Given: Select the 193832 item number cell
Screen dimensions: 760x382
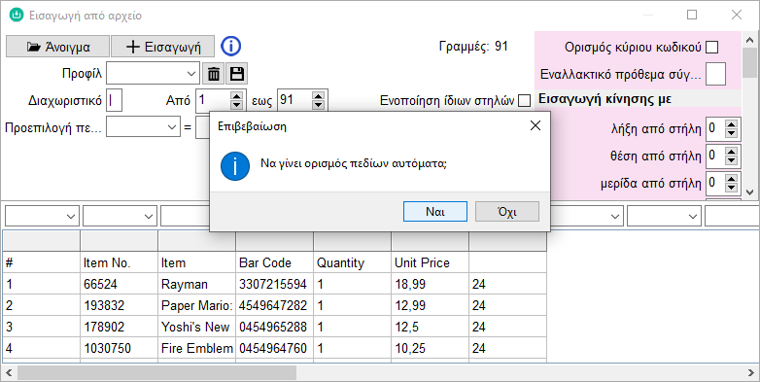Looking at the screenshot, I should (x=120, y=305).
